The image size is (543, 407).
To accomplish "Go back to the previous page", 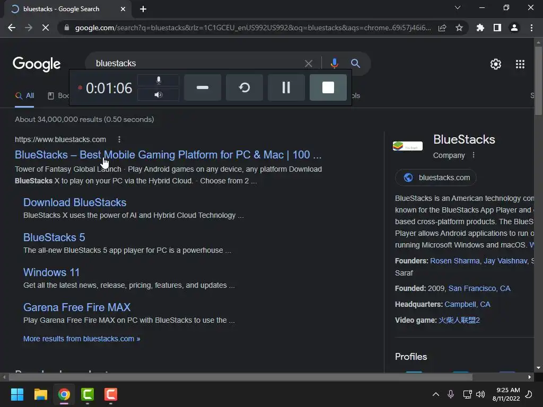I will (12, 28).
